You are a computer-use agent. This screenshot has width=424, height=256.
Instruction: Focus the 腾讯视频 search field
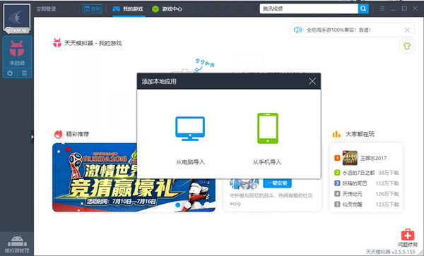pyautogui.click(x=309, y=8)
